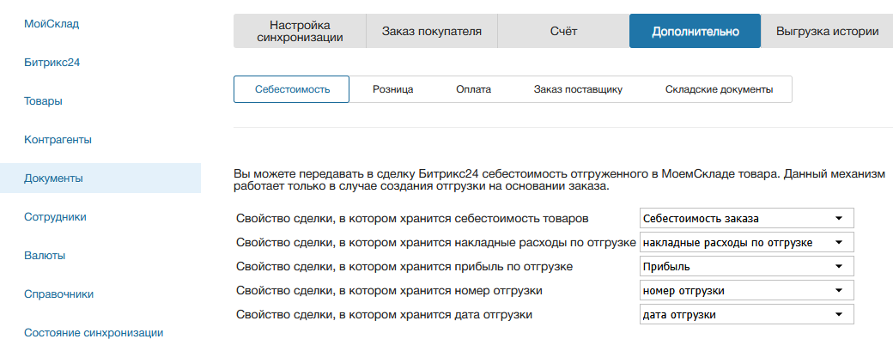Switch to Заказ покупателя tab

[x=431, y=31]
